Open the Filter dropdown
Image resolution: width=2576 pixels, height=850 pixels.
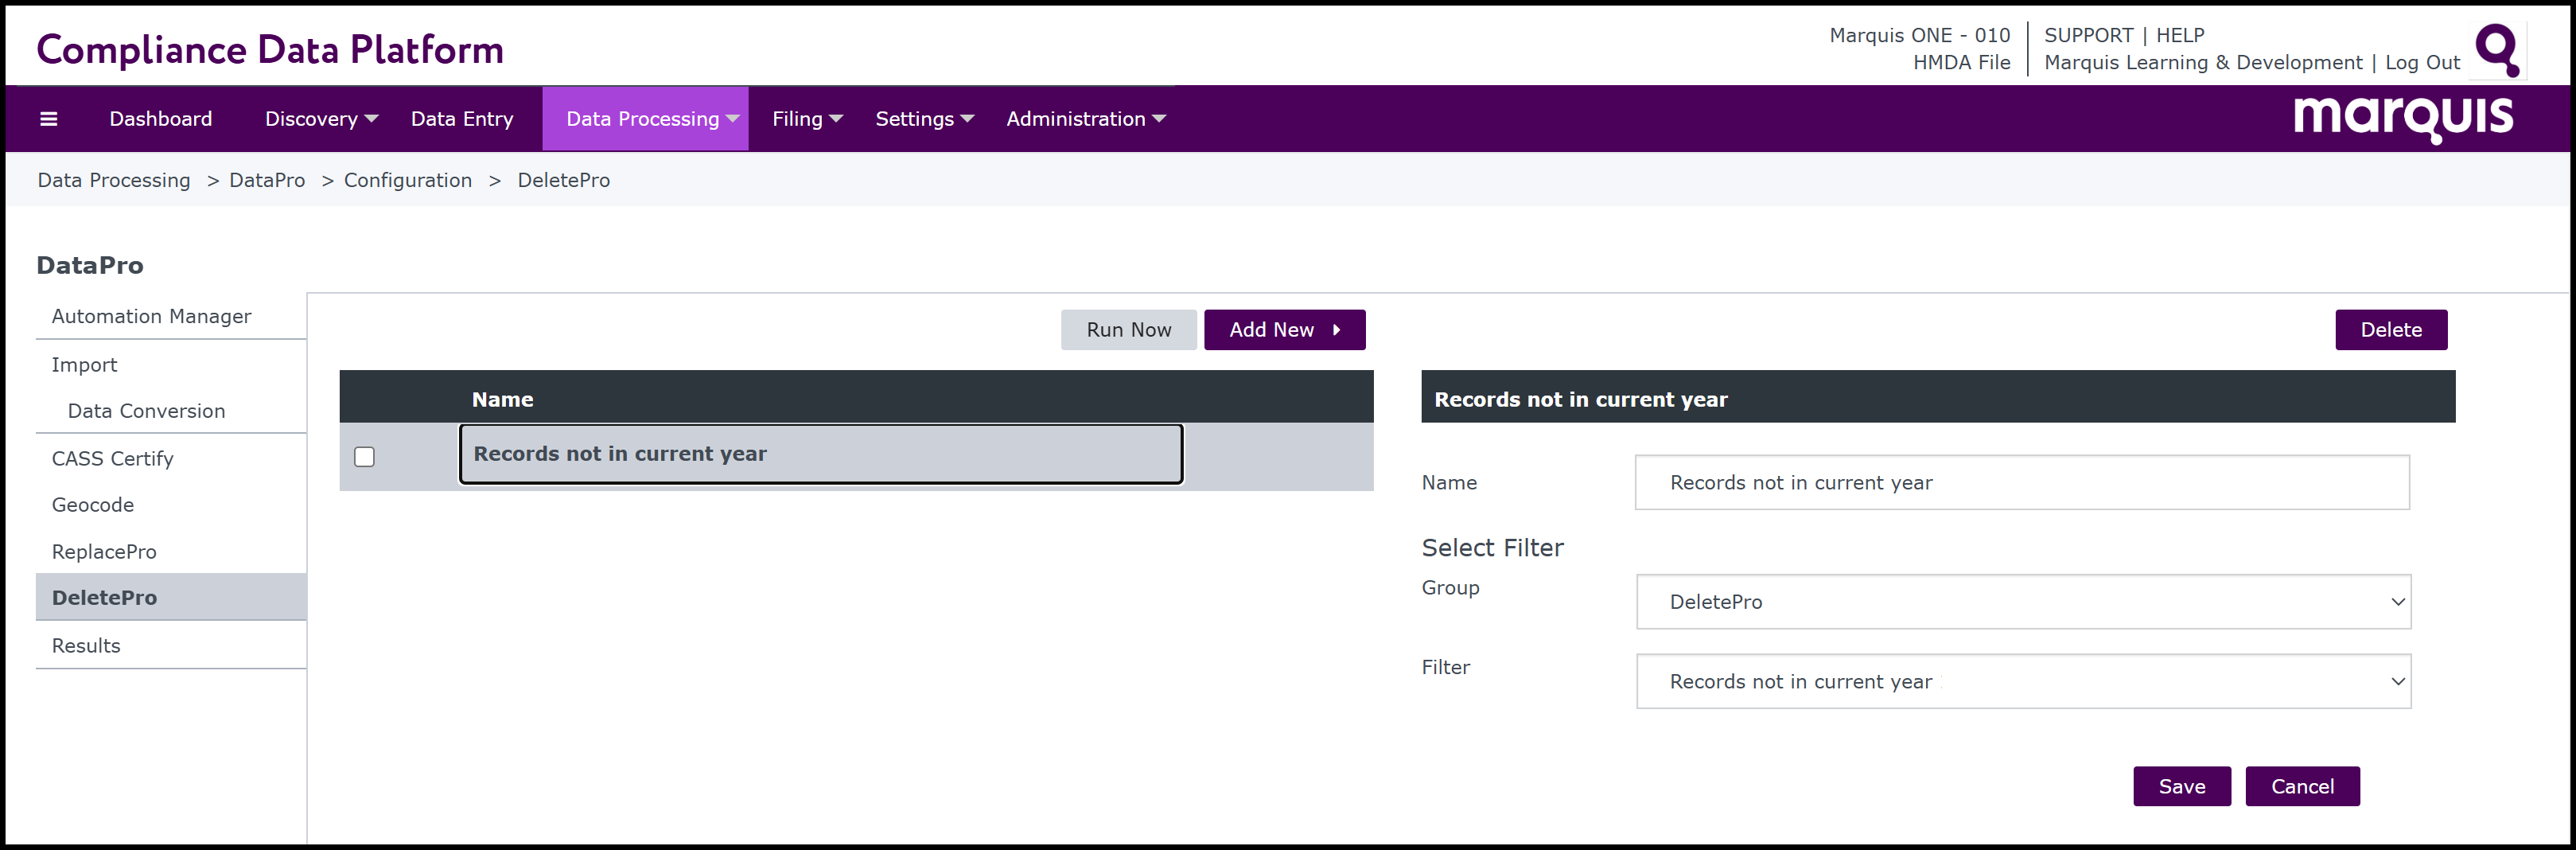coord(2022,682)
